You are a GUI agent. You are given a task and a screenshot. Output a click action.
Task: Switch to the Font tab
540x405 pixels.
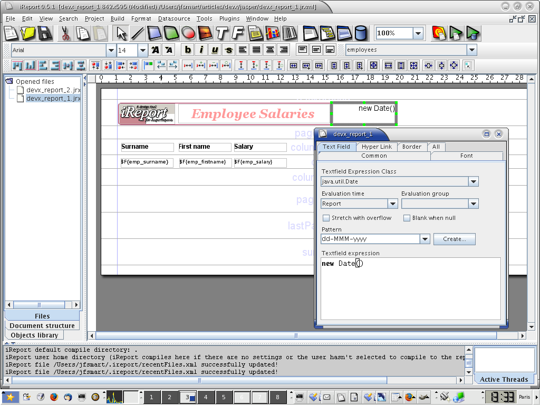point(466,156)
